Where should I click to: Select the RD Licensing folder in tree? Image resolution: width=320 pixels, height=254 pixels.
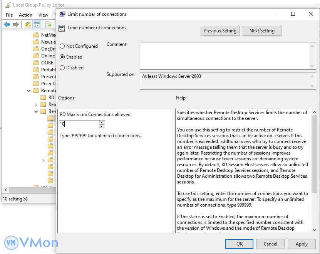(48, 98)
